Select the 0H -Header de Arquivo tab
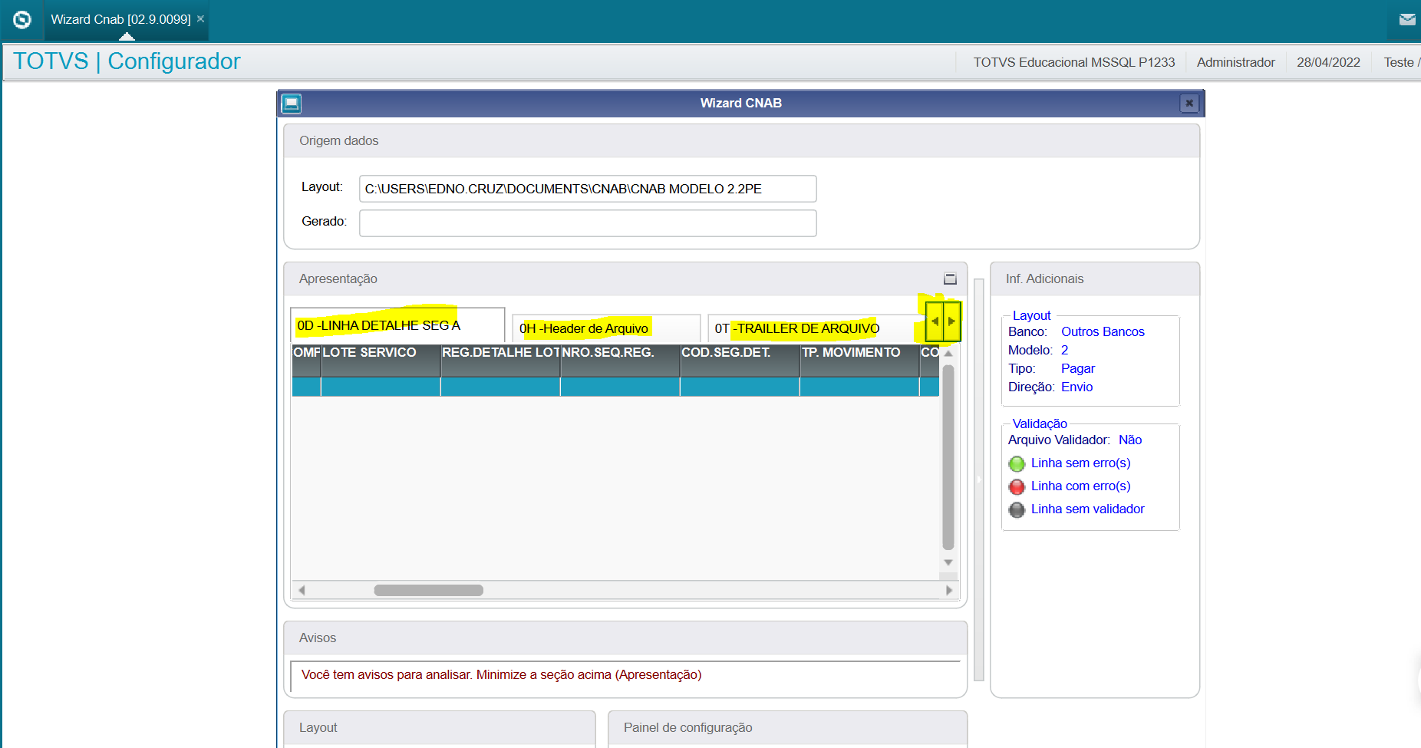The height and width of the screenshot is (748, 1421). pyautogui.click(x=606, y=328)
